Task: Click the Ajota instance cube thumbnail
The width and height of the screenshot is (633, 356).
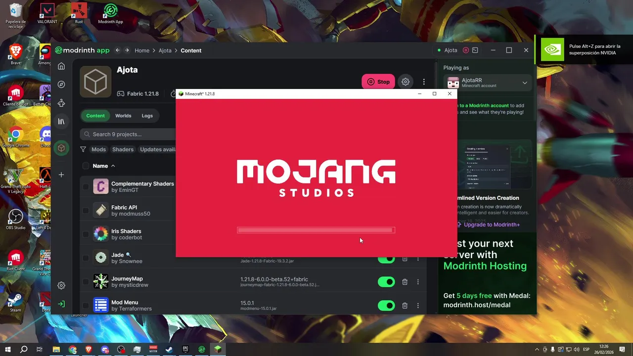Action: [95, 81]
